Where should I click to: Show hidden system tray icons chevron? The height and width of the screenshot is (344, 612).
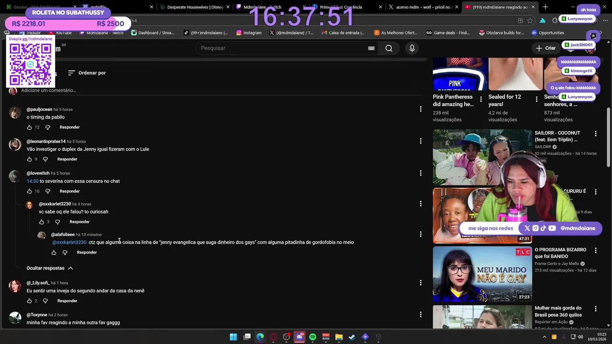click(x=544, y=337)
